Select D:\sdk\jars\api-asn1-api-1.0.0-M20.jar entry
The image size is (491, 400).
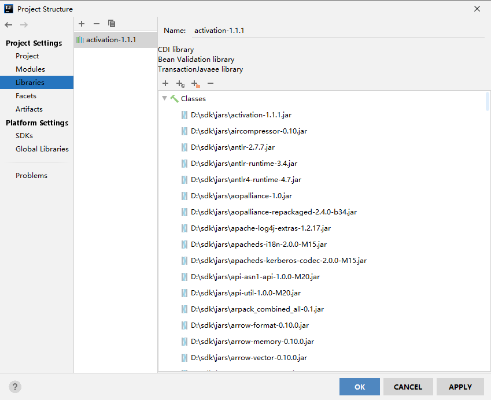point(255,277)
